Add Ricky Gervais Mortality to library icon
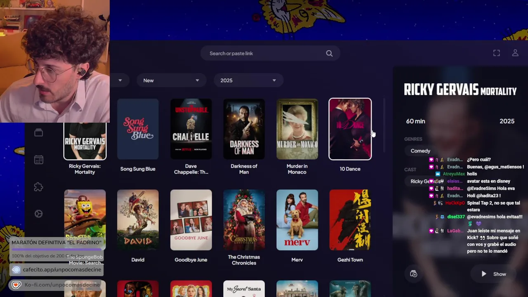Image resolution: width=528 pixels, height=297 pixels. click(414, 274)
